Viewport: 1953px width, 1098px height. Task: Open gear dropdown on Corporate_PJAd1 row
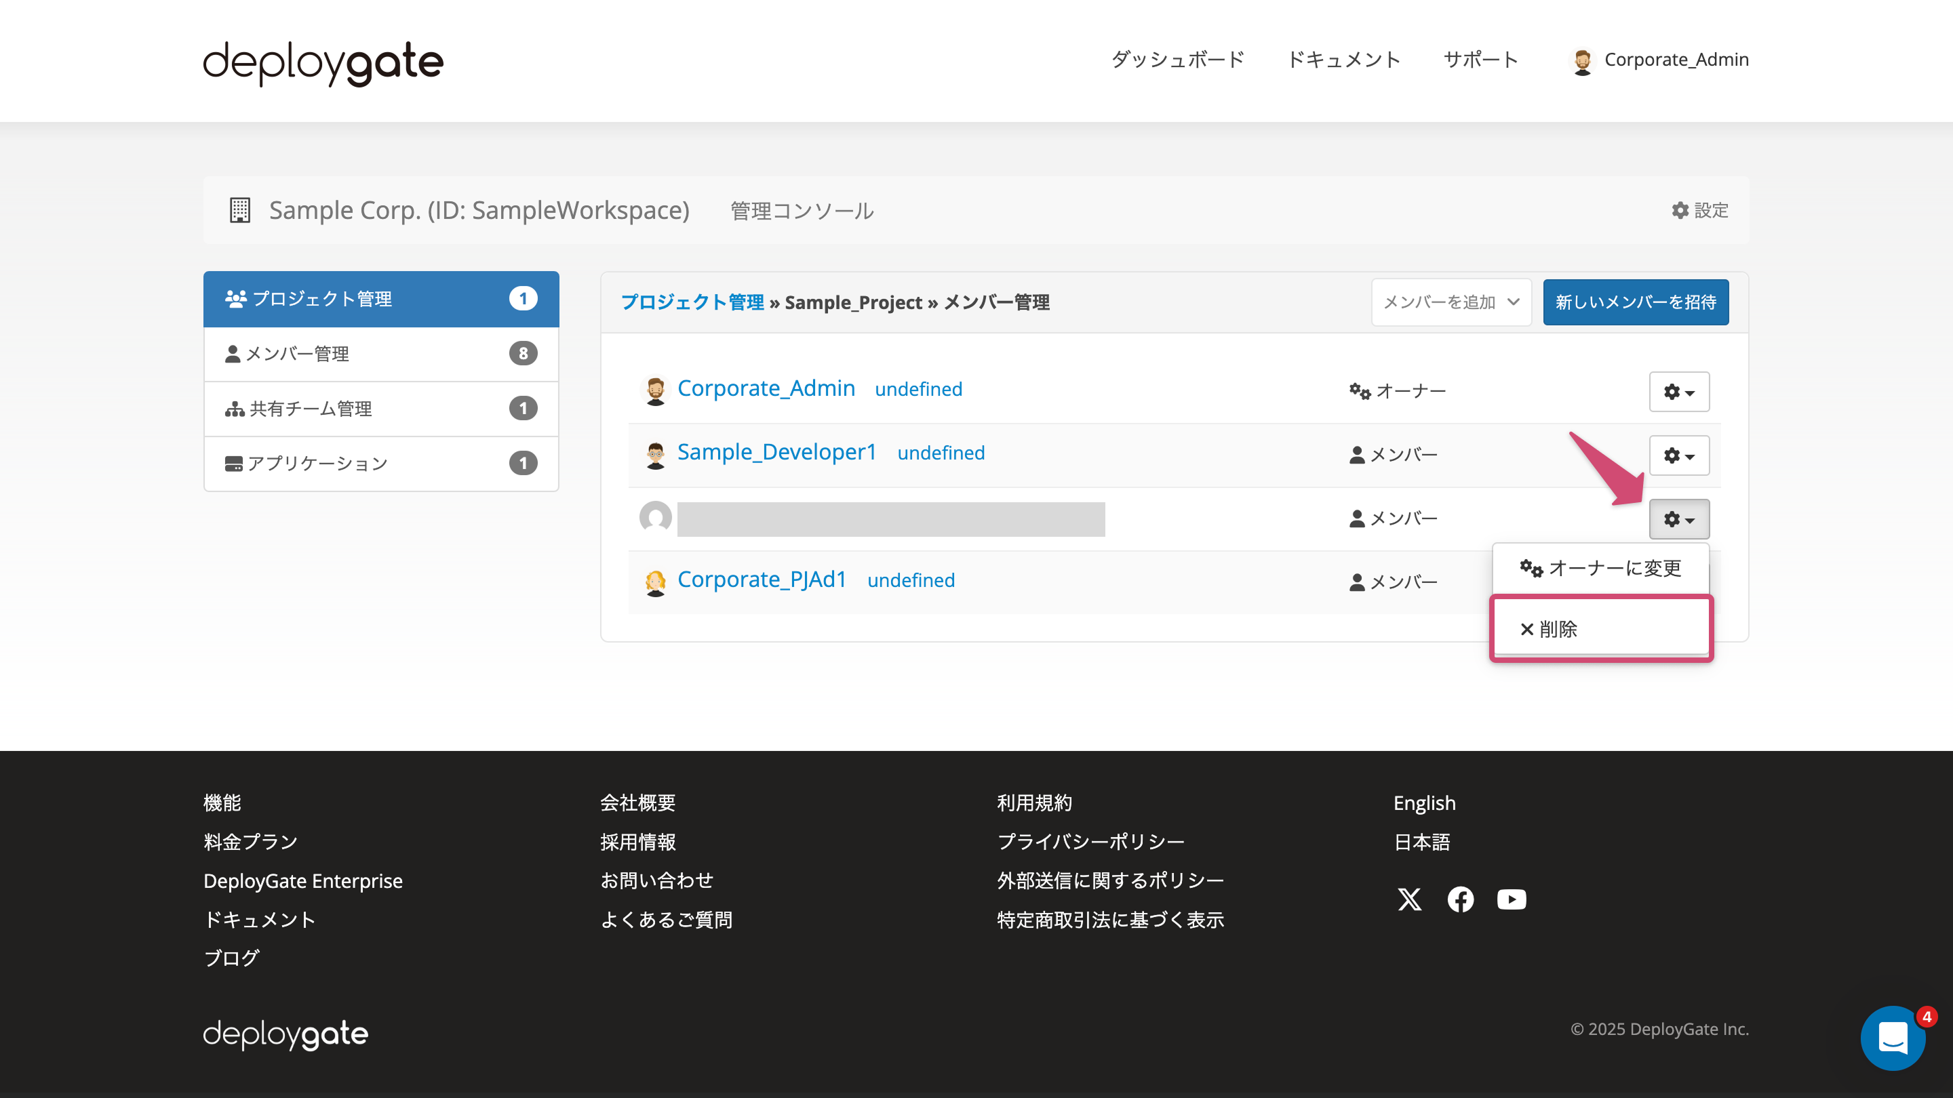[x=1679, y=582]
